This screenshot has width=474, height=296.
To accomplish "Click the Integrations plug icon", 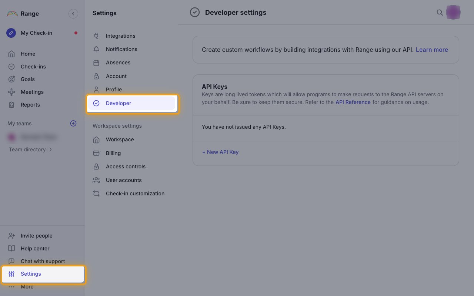I will 96,36.
